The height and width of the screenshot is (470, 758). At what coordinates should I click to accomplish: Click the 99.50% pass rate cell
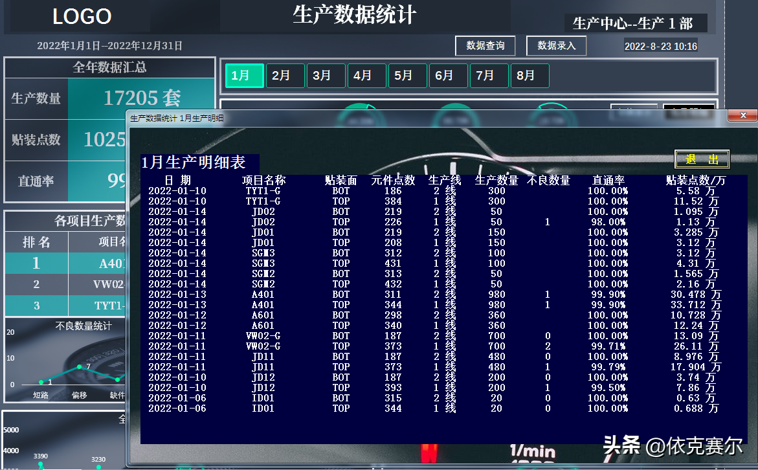pos(608,388)
